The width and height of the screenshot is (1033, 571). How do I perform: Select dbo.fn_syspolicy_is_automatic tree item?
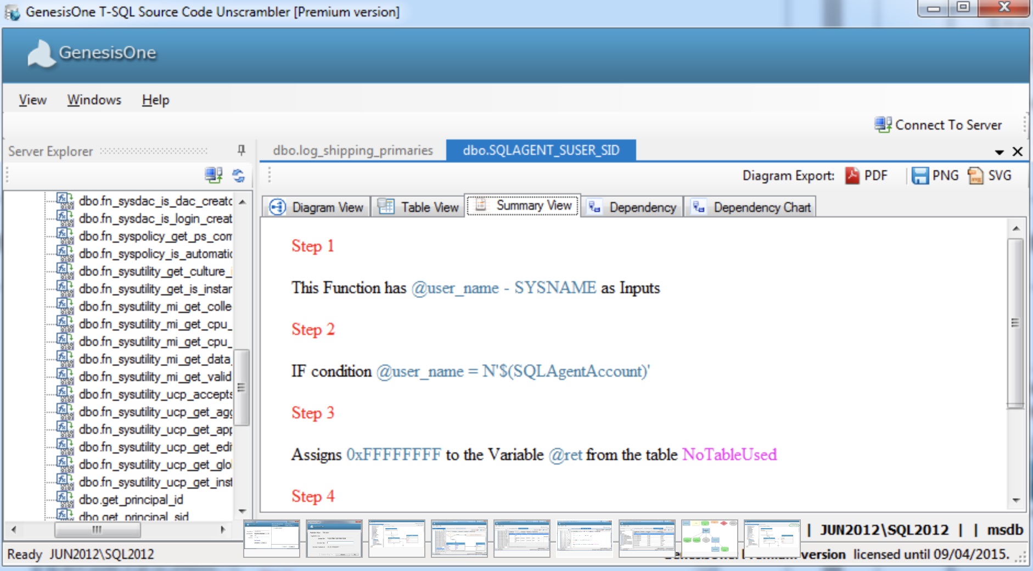pos(155,254)
